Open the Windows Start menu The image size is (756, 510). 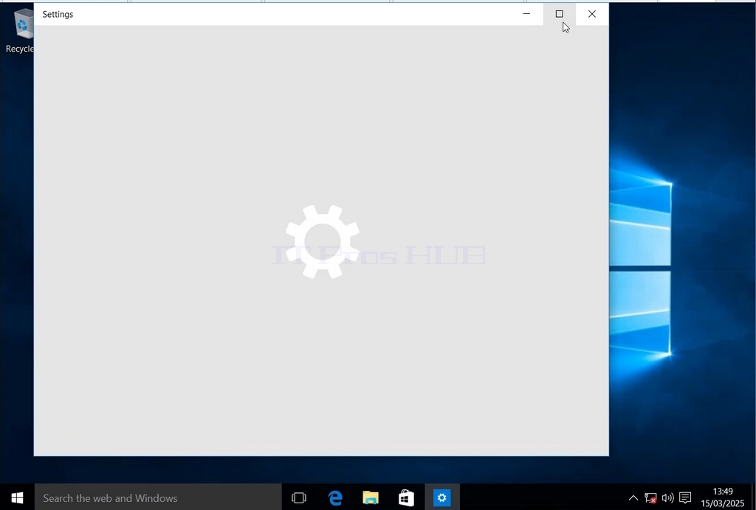click(17, 497)
